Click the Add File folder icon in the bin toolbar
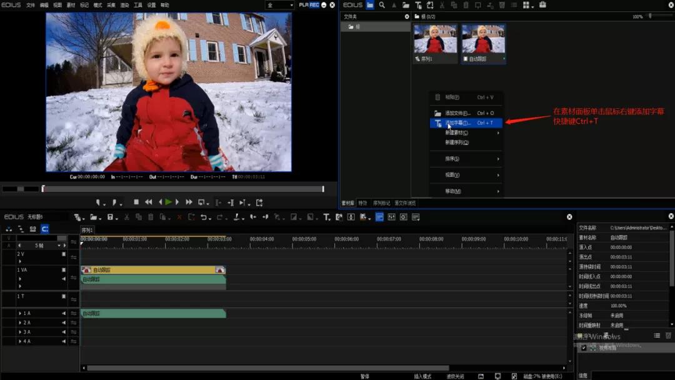Screen dimensions: 675x380 [406, 5]
